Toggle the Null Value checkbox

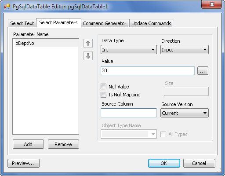tap(103, 87)
